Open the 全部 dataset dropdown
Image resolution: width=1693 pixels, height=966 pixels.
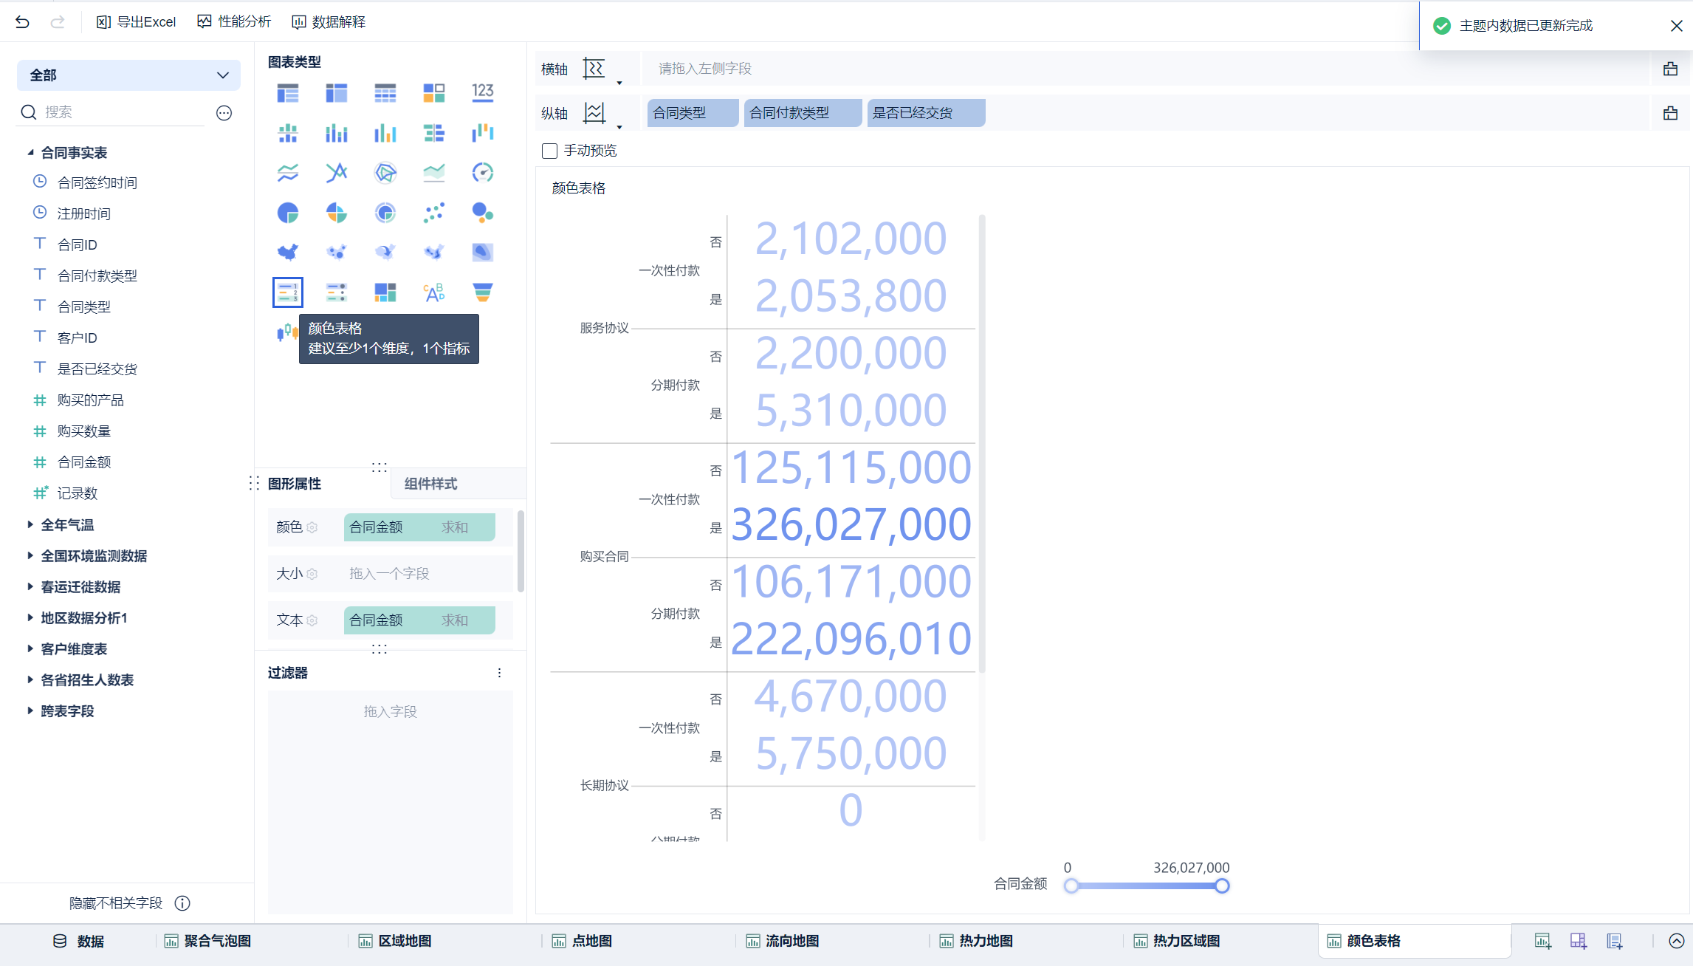click(128, 75)
